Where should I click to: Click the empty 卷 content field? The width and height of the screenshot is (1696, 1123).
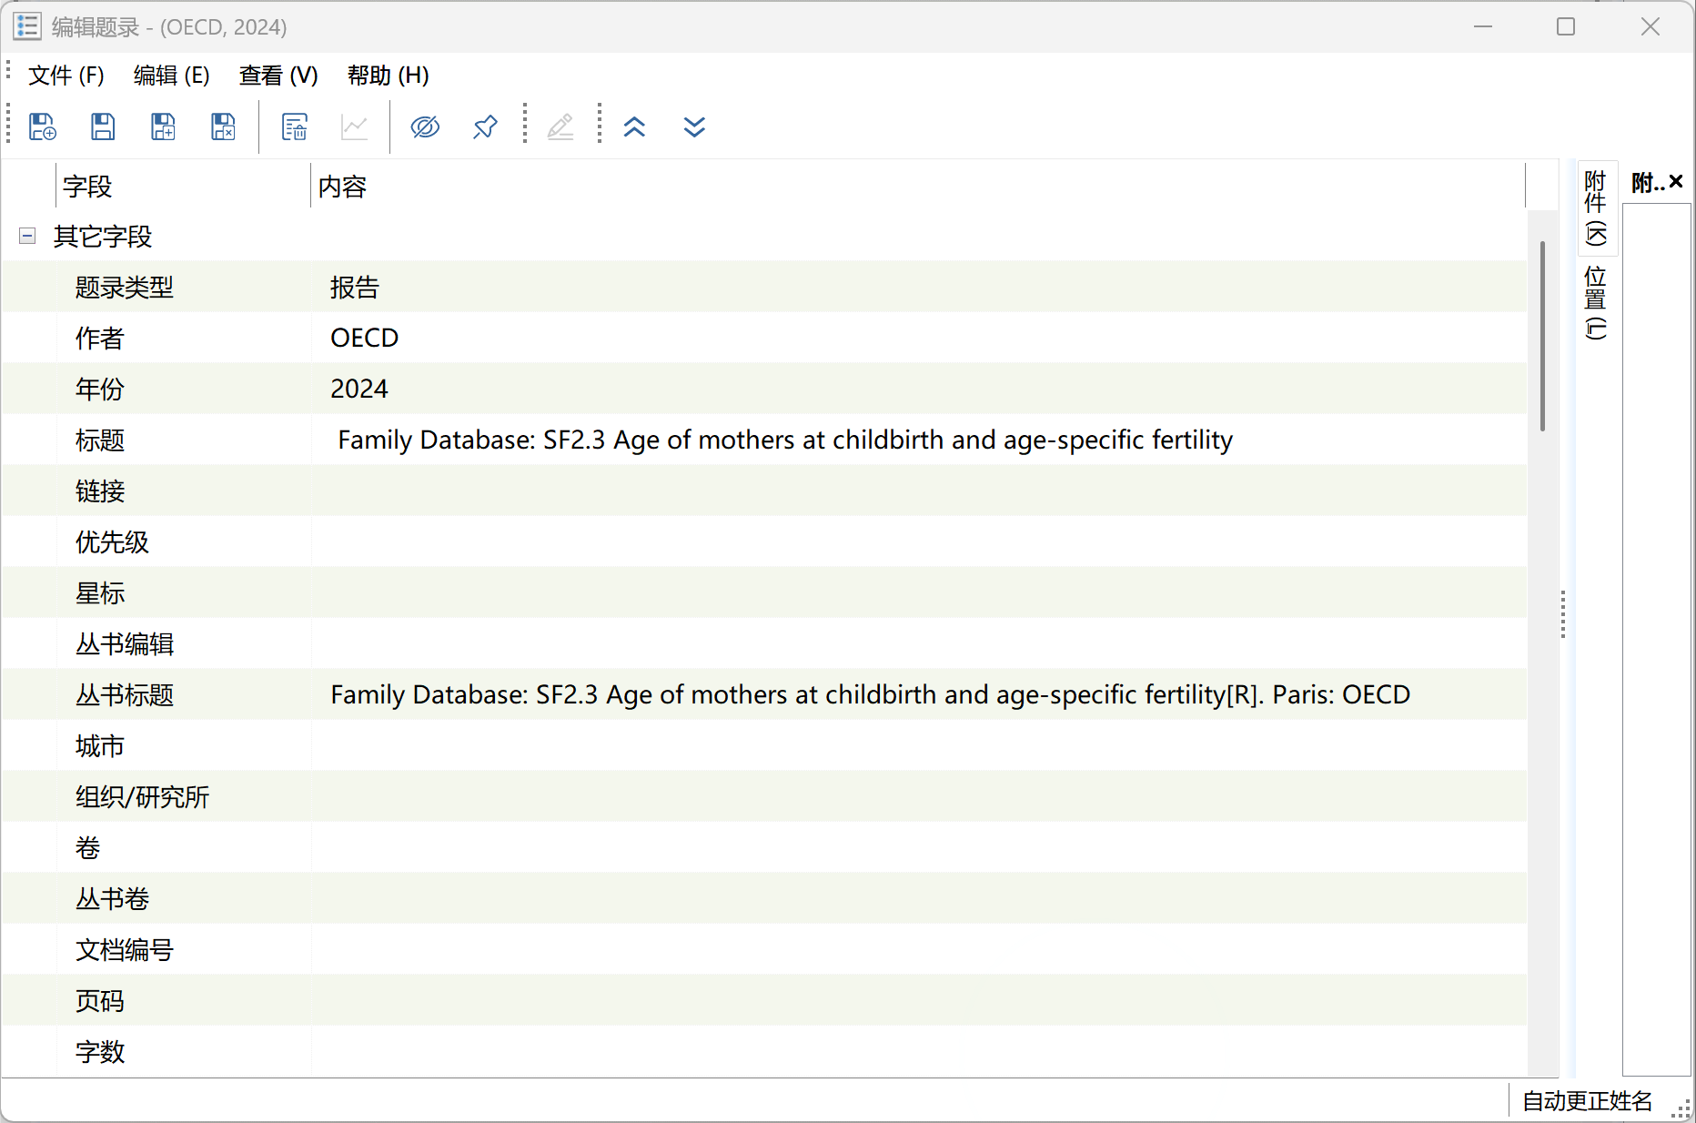[x=919, y=847]
